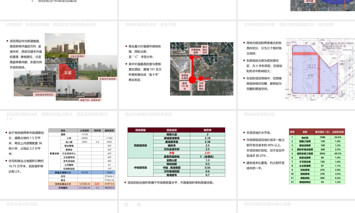Click the 东面待开发用地 photo caption

108,79
